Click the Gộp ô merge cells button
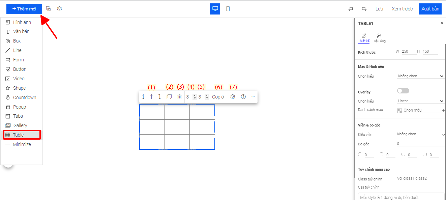Screen dimensions: 446x200 click(x=218, y=97)
